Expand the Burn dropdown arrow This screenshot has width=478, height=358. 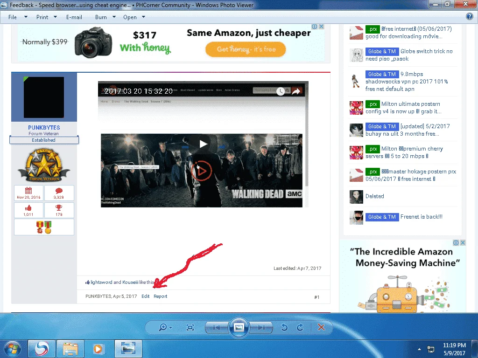[114, 17]
